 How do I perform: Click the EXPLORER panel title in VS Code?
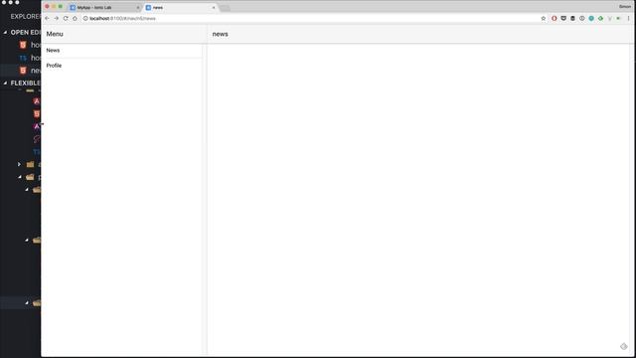26,16
